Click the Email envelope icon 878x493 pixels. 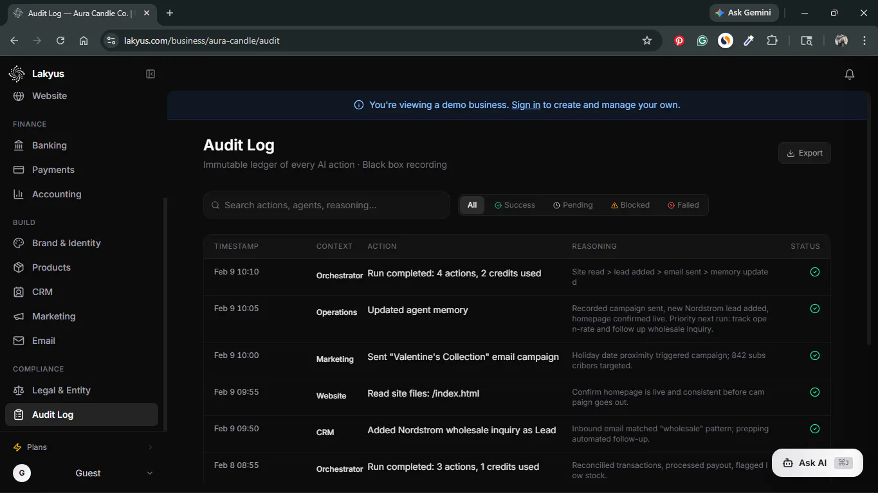coord(19,341)
